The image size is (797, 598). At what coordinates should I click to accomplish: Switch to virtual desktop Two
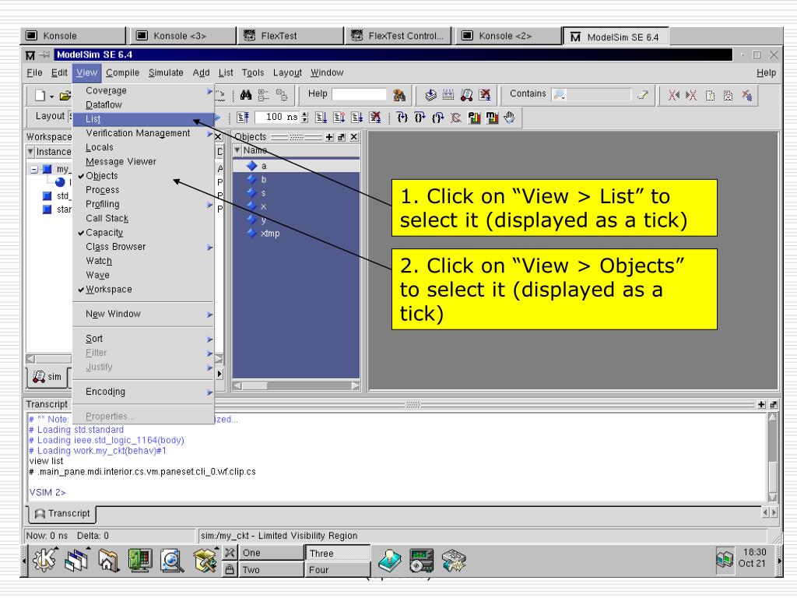click(x=271, y=569)
